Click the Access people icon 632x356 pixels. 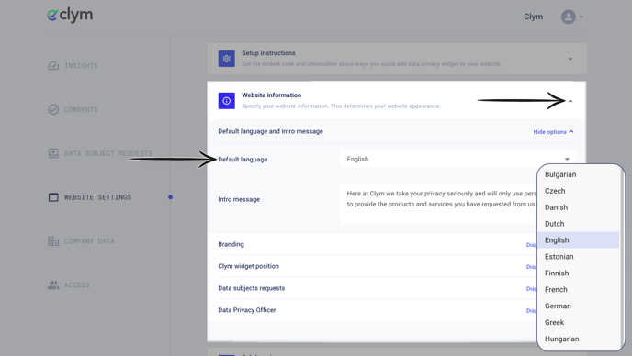[53, 285]
